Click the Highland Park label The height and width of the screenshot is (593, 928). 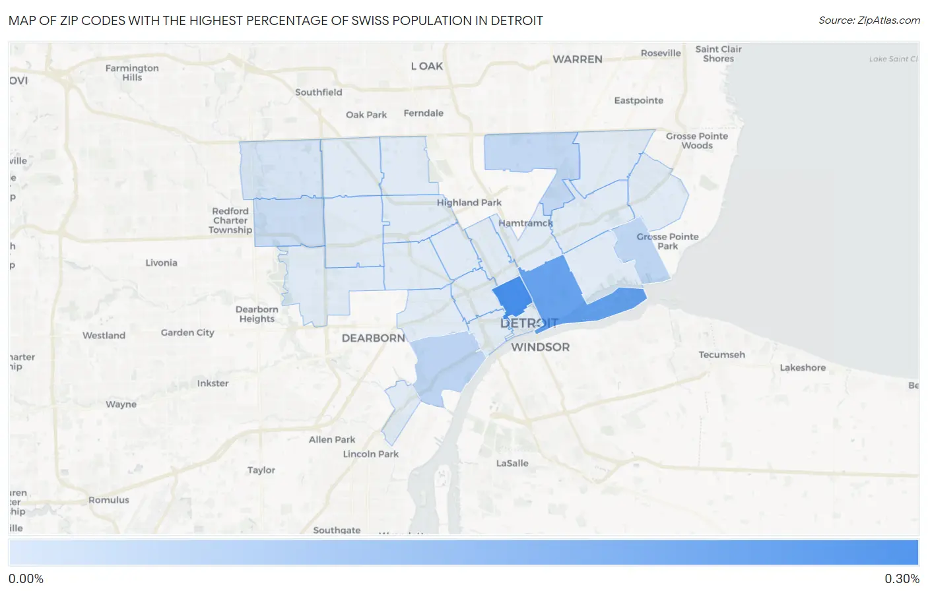point(469,203)
